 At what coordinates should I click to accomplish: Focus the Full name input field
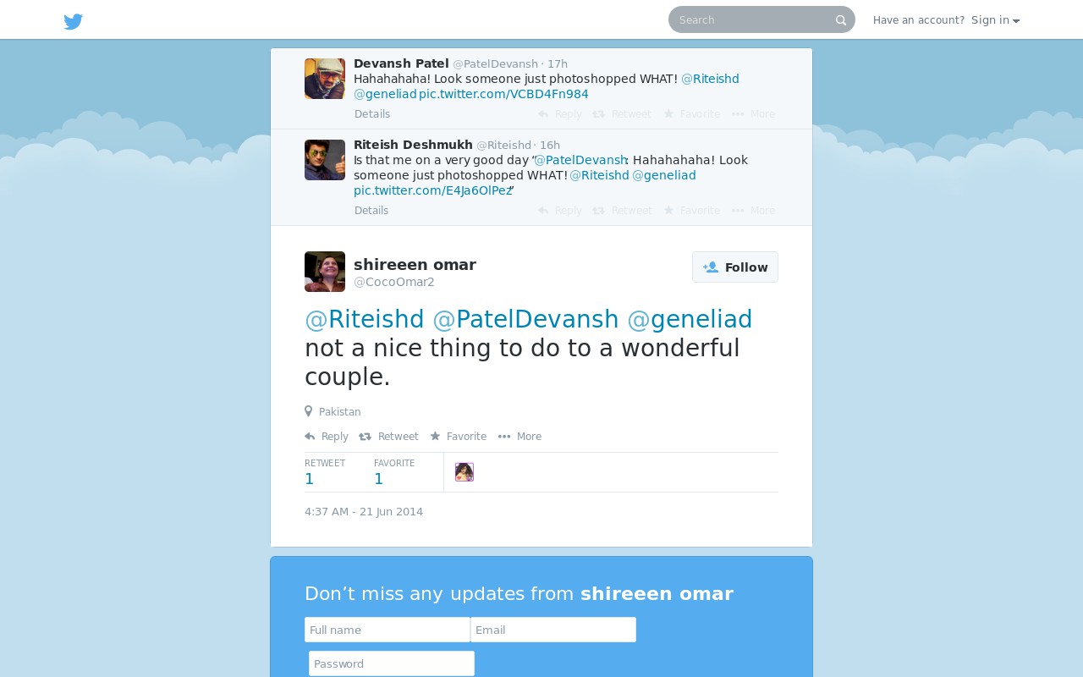[388, 630]
